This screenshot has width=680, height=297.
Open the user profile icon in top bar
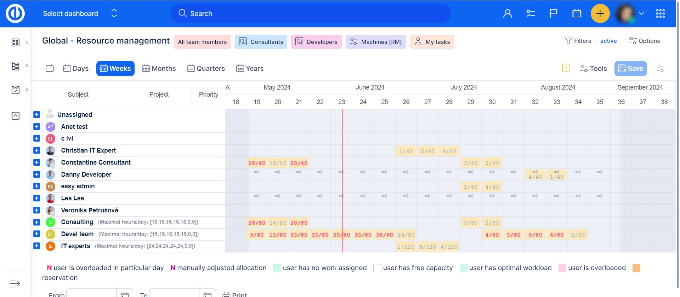pos(508,14)
